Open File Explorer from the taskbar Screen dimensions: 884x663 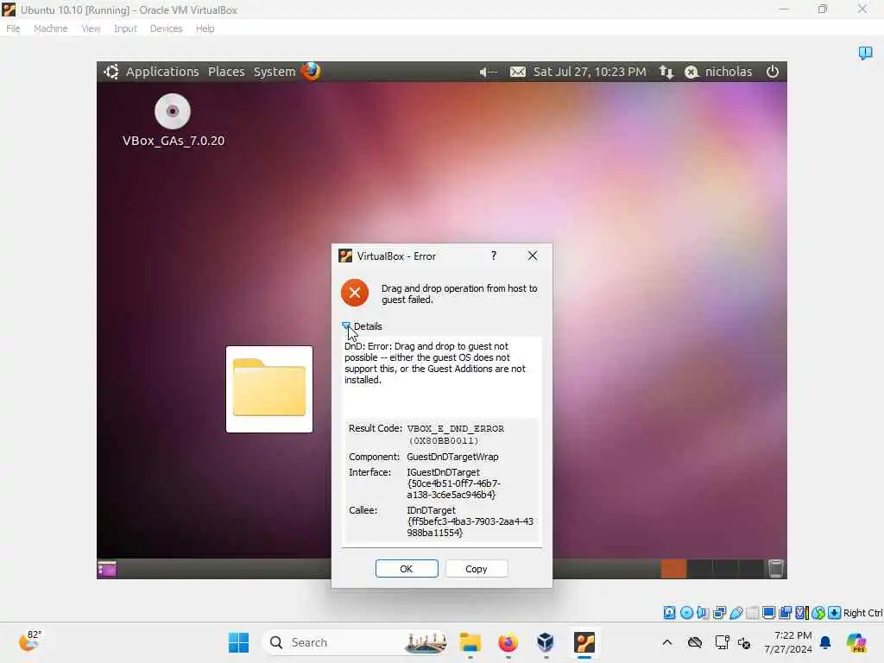pyautogui.click(x=470, y=642)
